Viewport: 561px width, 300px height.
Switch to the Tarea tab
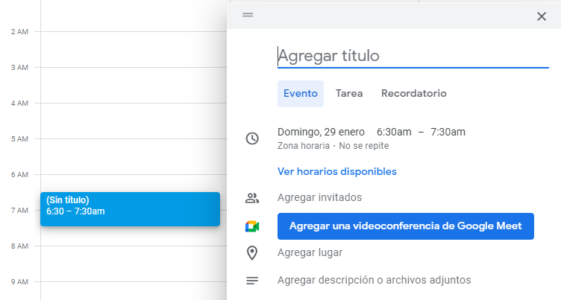point(349,94)
